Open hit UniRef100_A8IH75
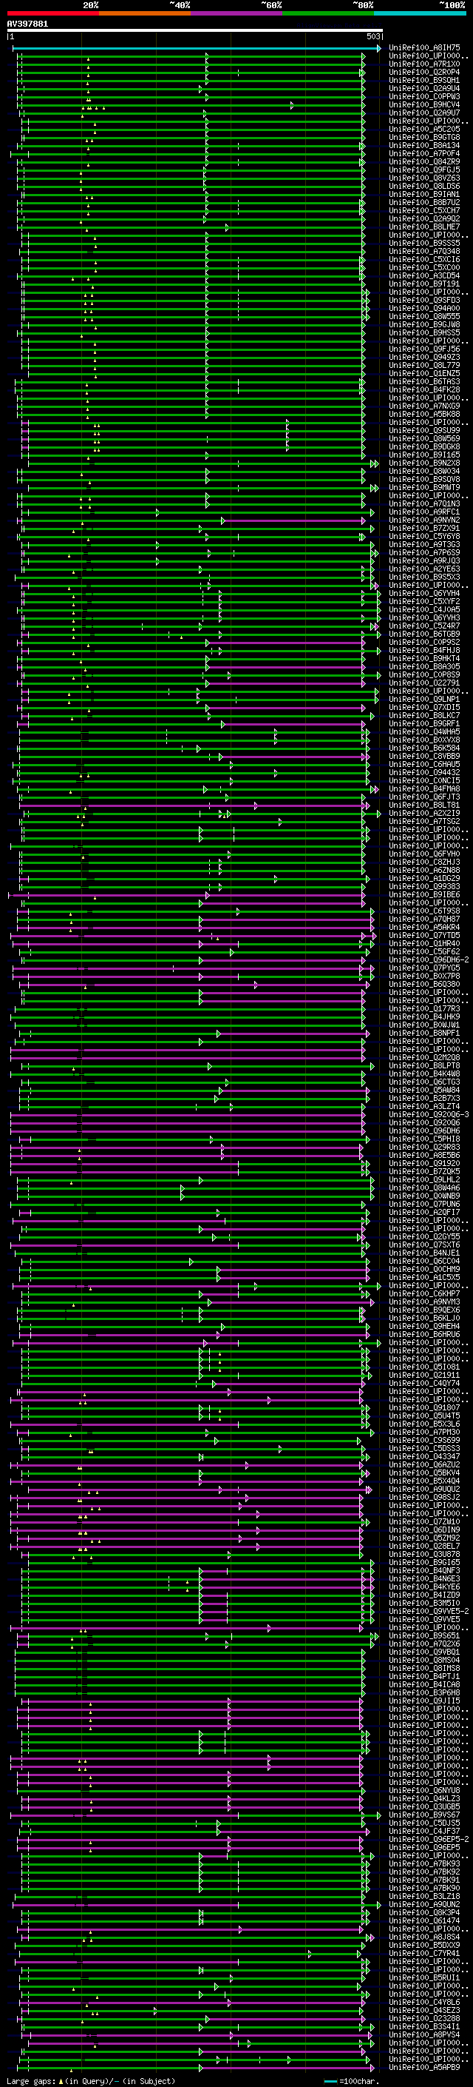 (424, 48)
